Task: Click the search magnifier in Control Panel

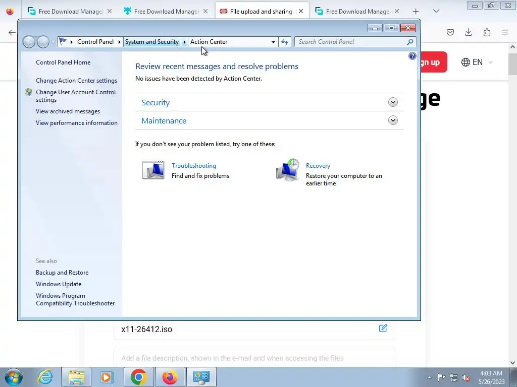Action: pyautogui.click(x=410, y=42)
